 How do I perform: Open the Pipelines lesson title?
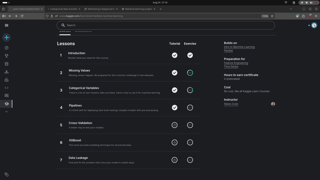click(x=75, y=106)
